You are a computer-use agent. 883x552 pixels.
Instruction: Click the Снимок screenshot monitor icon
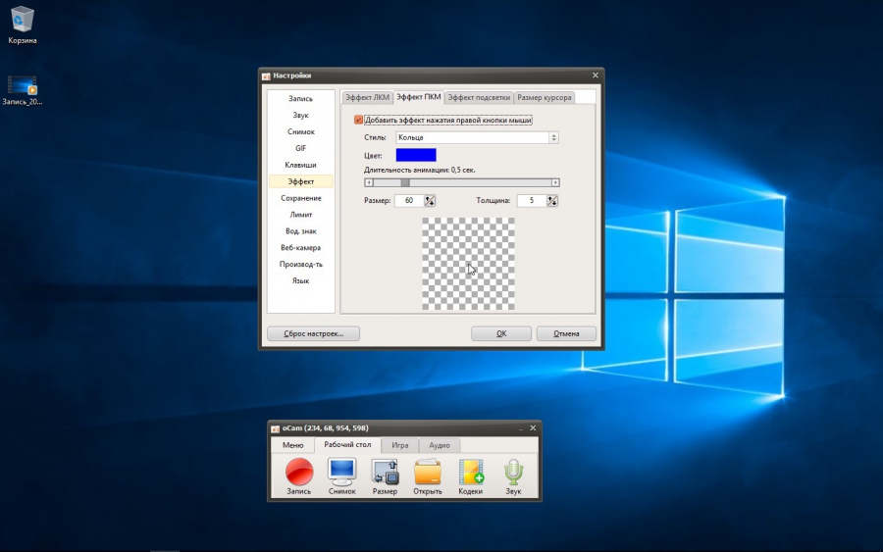tap(341, 472)
